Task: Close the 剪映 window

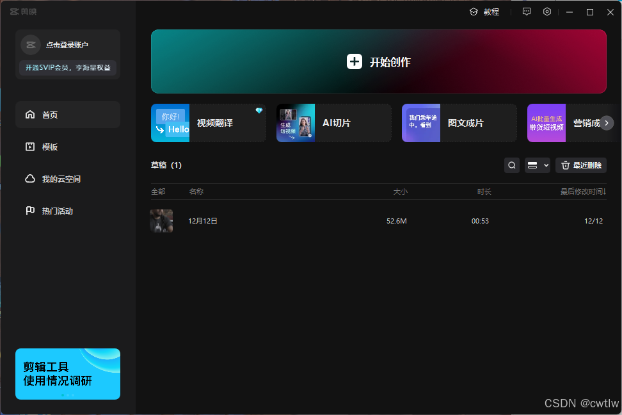Action: [x=610, y=12]
